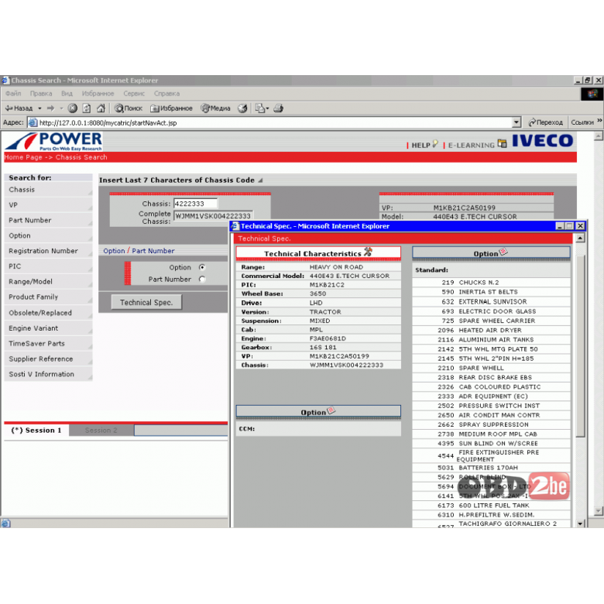This screenshot has height=604, width=604.
Task: Select the Option radio button
Action: pyautogui.click(x=202, y=267)
